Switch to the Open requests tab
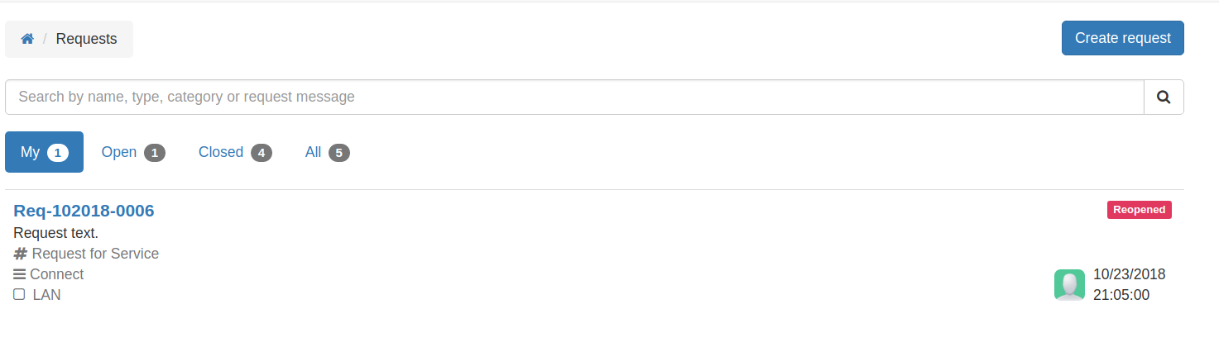1219x347 pixels. click(133, 152)
